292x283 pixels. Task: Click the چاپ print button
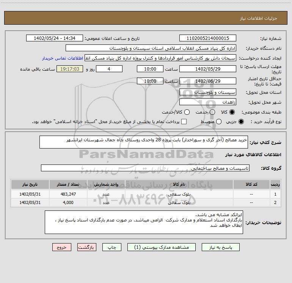112,247
